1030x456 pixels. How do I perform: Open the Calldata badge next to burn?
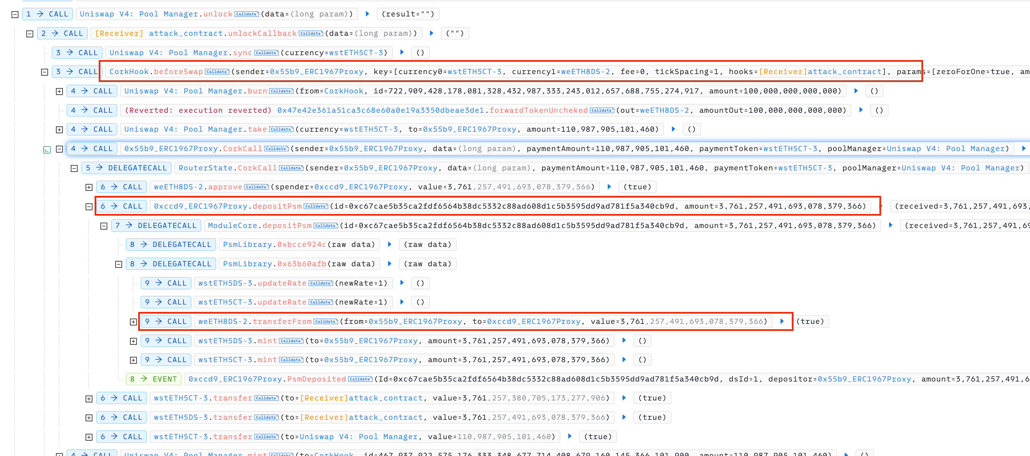[281, 91]
